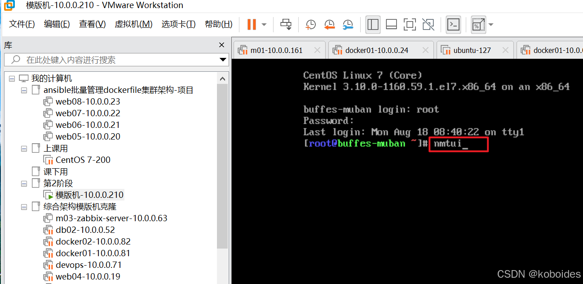Close the ubuntu-127 tab
The image size is (583, 284).
click(x=505, y=50)
